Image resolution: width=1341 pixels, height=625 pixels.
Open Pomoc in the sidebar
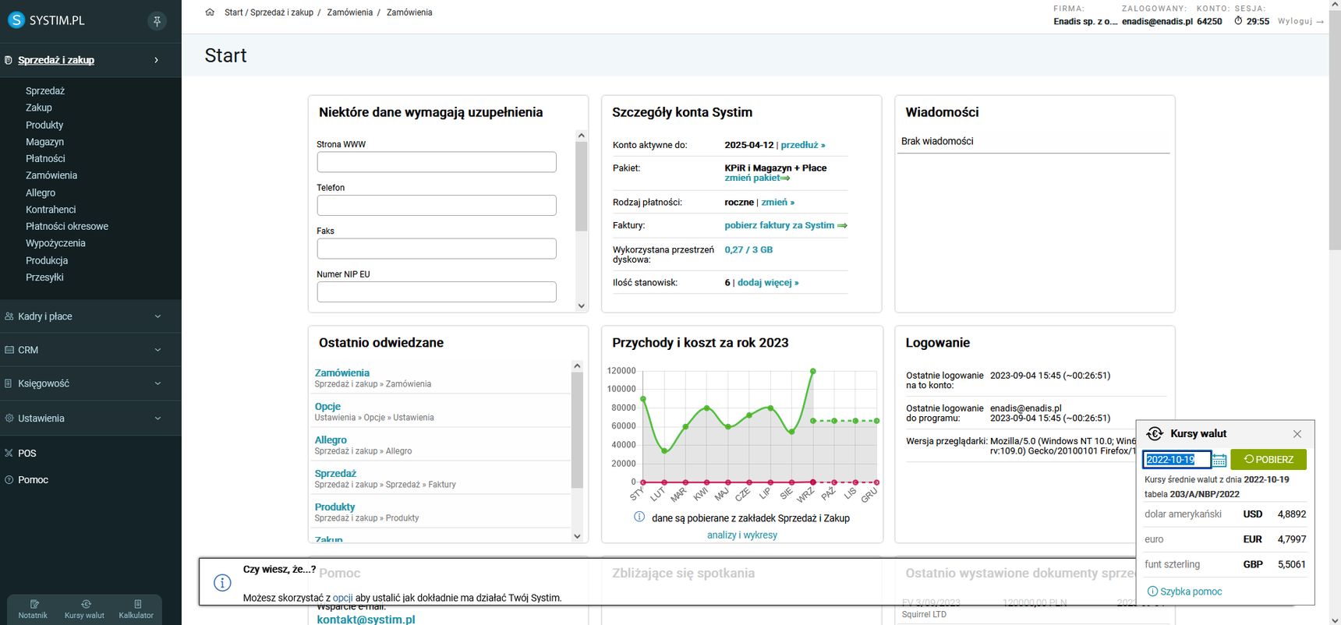(33, 480)
